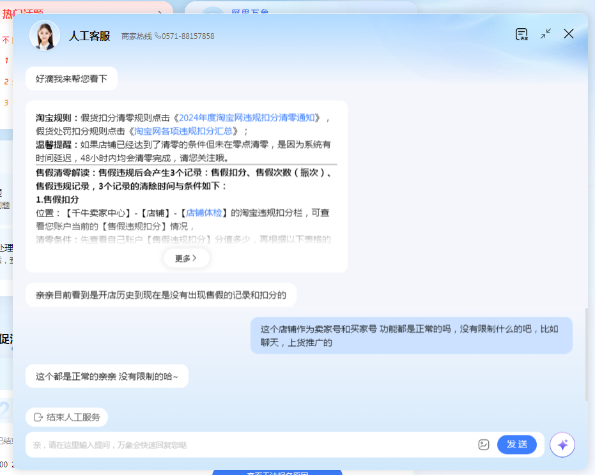
Task: Open the 店铺体检 link
Action: [204, 213]
